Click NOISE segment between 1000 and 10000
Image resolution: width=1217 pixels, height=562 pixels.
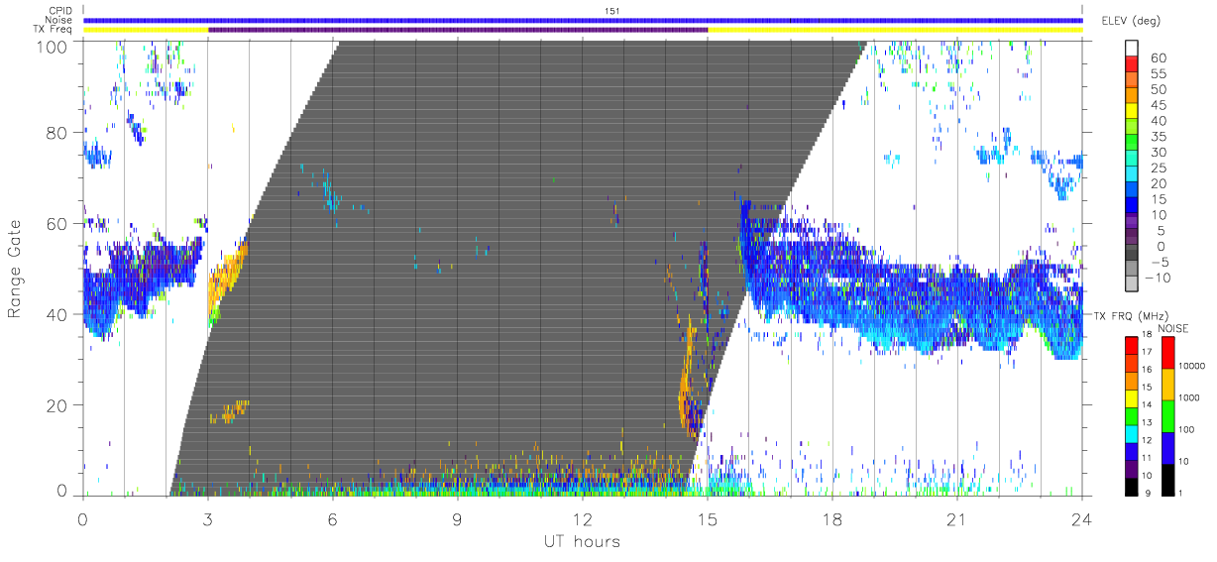(x=1167, y=384)
